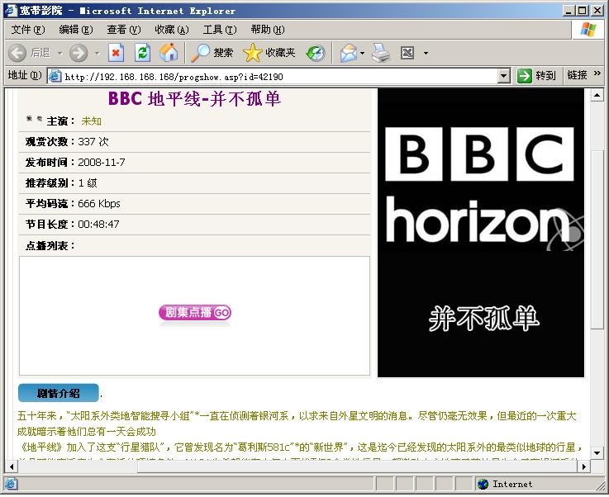This screenshot has height=497, width=609.
Task: Click the vertical scrollbar down arrow
Action: (x=597, y=452)
